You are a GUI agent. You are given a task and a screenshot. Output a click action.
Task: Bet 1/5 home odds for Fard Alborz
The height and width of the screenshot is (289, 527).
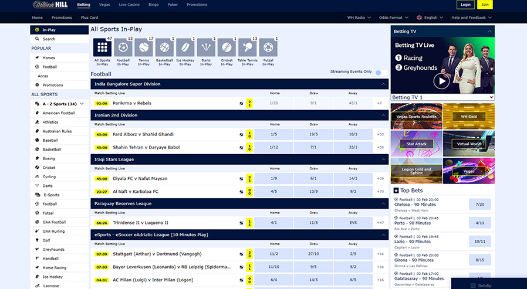click(x=273, y=134)
